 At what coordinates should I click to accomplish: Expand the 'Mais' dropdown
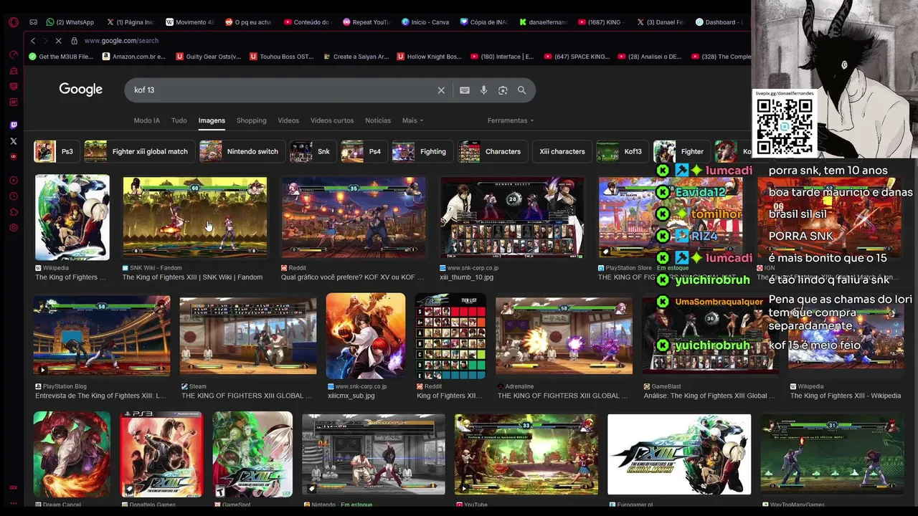click(412, 120)
